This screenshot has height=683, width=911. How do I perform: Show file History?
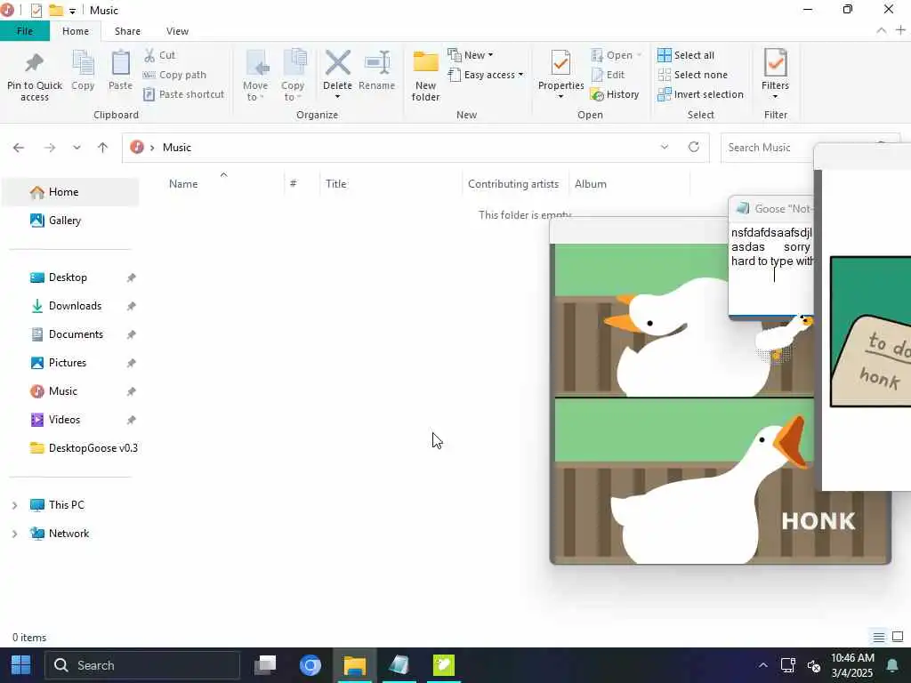[x=615, y=94]
